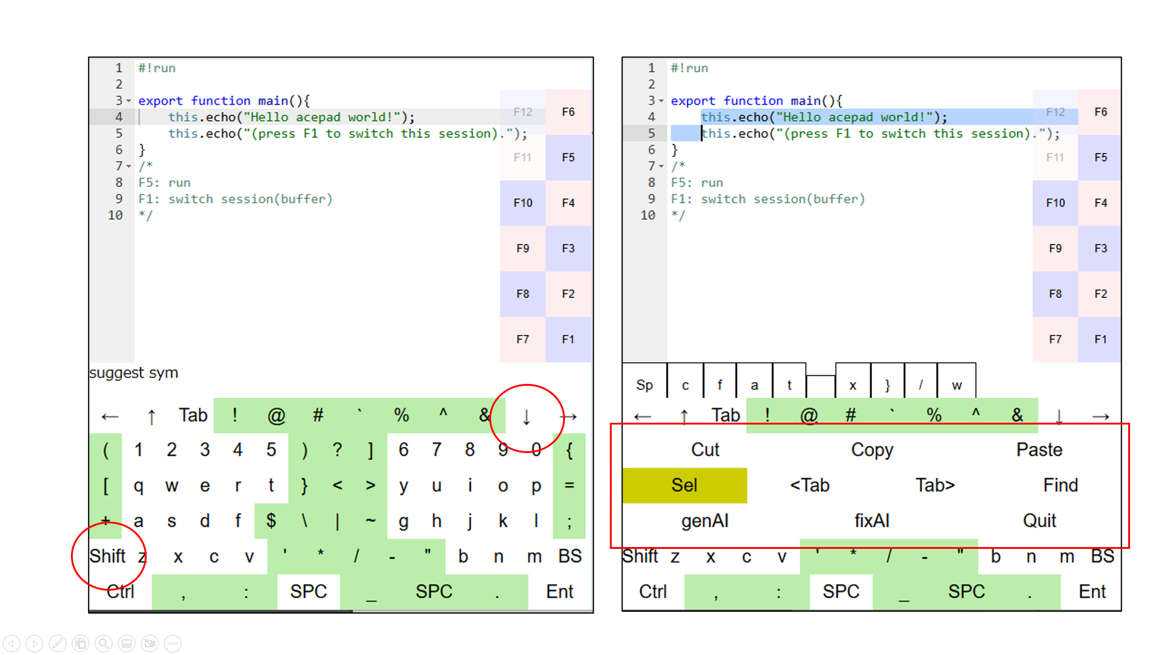Collapse line 3 function fold in left editor
The image size is (1164, 655).
click(129, 101)
